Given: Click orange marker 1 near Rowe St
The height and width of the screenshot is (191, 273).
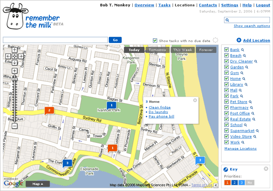Looking at the screenshot, I should (x=113, y=148).
